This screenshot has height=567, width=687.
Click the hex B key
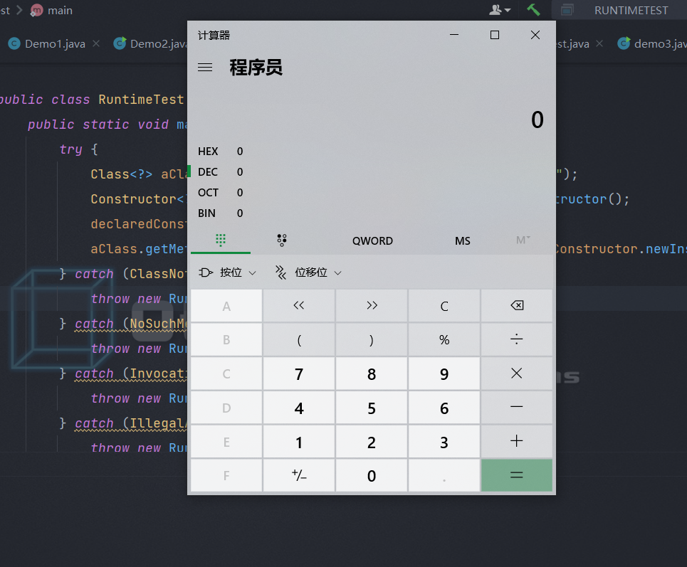coord(226,339)
